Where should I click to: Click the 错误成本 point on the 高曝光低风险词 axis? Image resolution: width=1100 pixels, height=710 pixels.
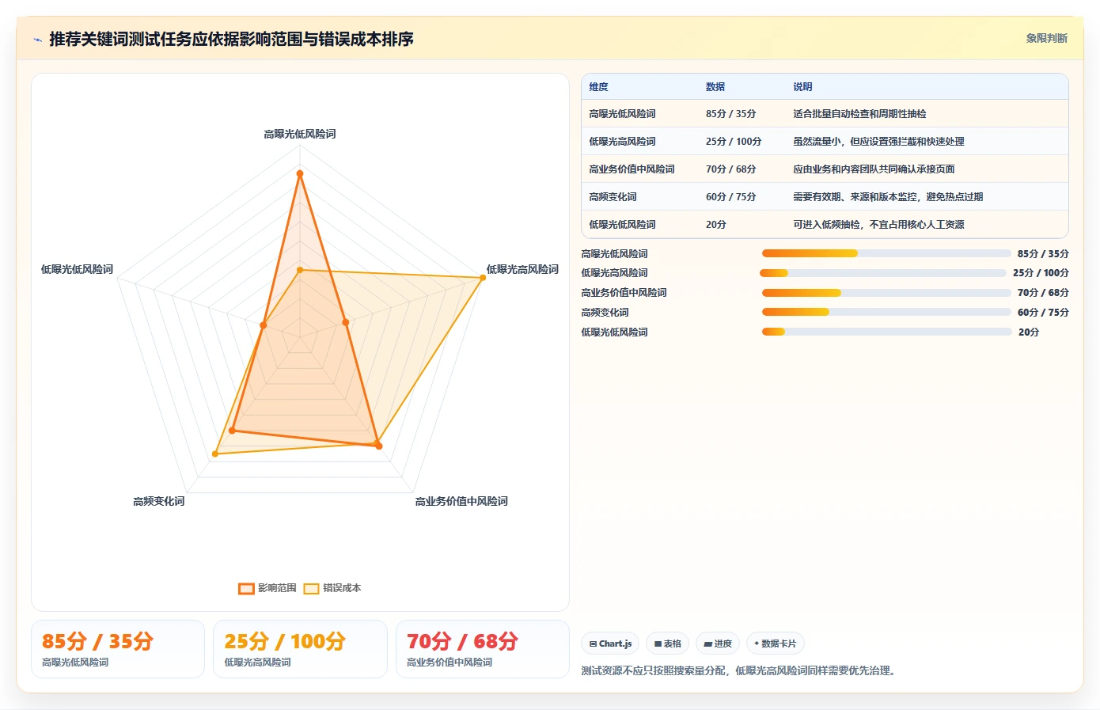(x=299, y=270)
